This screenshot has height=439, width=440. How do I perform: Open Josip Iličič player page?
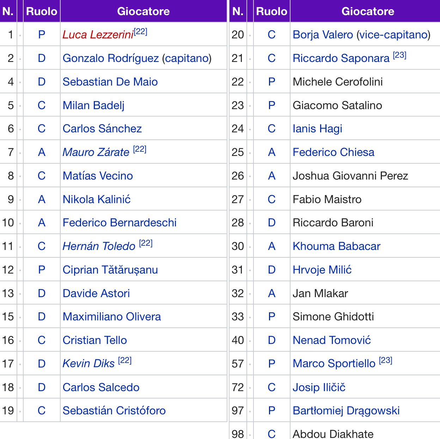(x=319, y=387)
